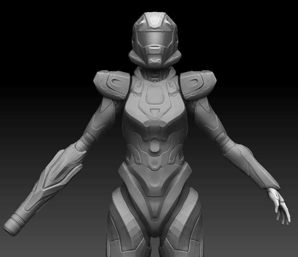298x257 pixels.
Task: Click the model's bare open hand
Action: coord(279,206)
